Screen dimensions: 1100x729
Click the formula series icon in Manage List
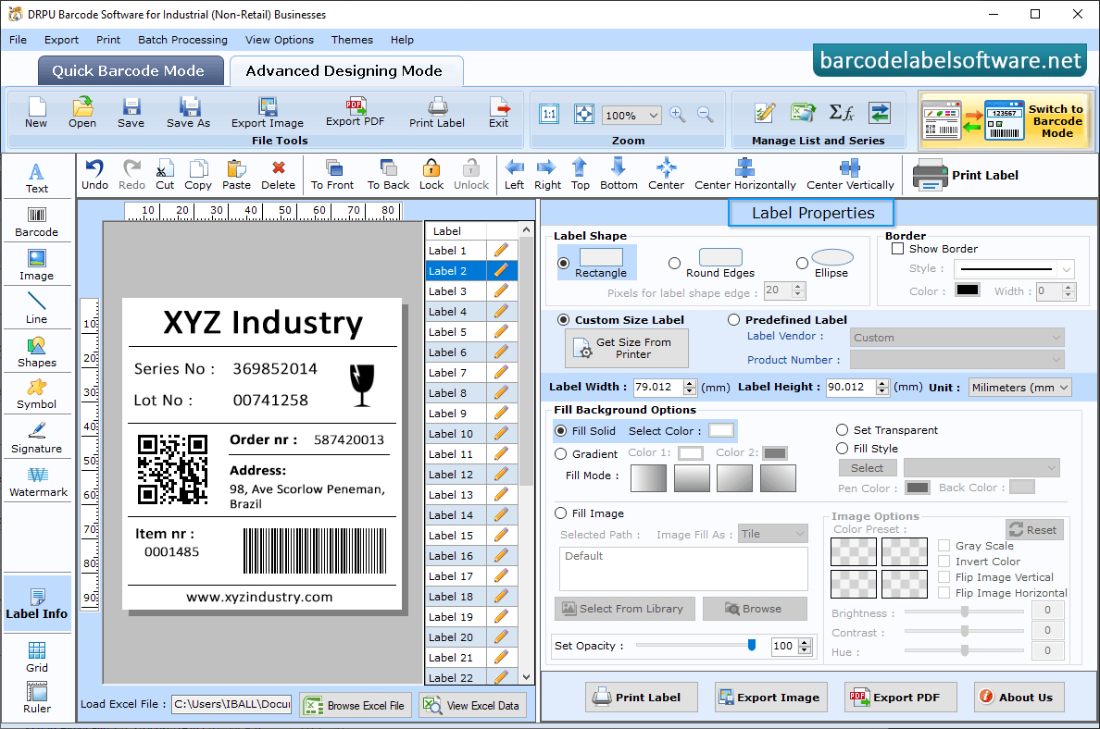(841, 112)
